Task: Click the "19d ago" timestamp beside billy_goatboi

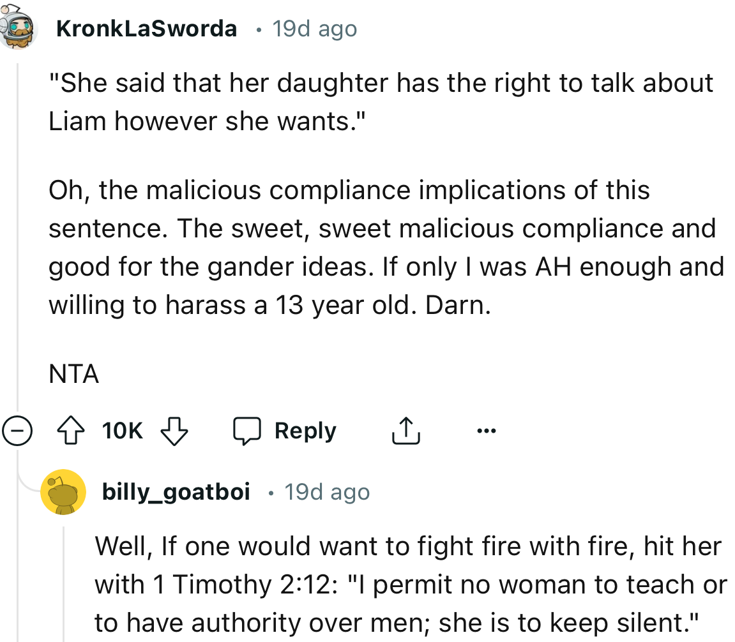Action: 327,493
